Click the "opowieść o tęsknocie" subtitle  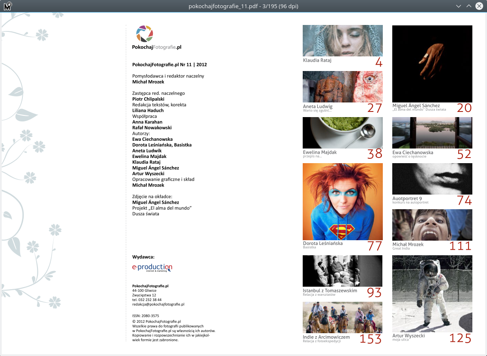pyautogui.click(x=409, y=156)
